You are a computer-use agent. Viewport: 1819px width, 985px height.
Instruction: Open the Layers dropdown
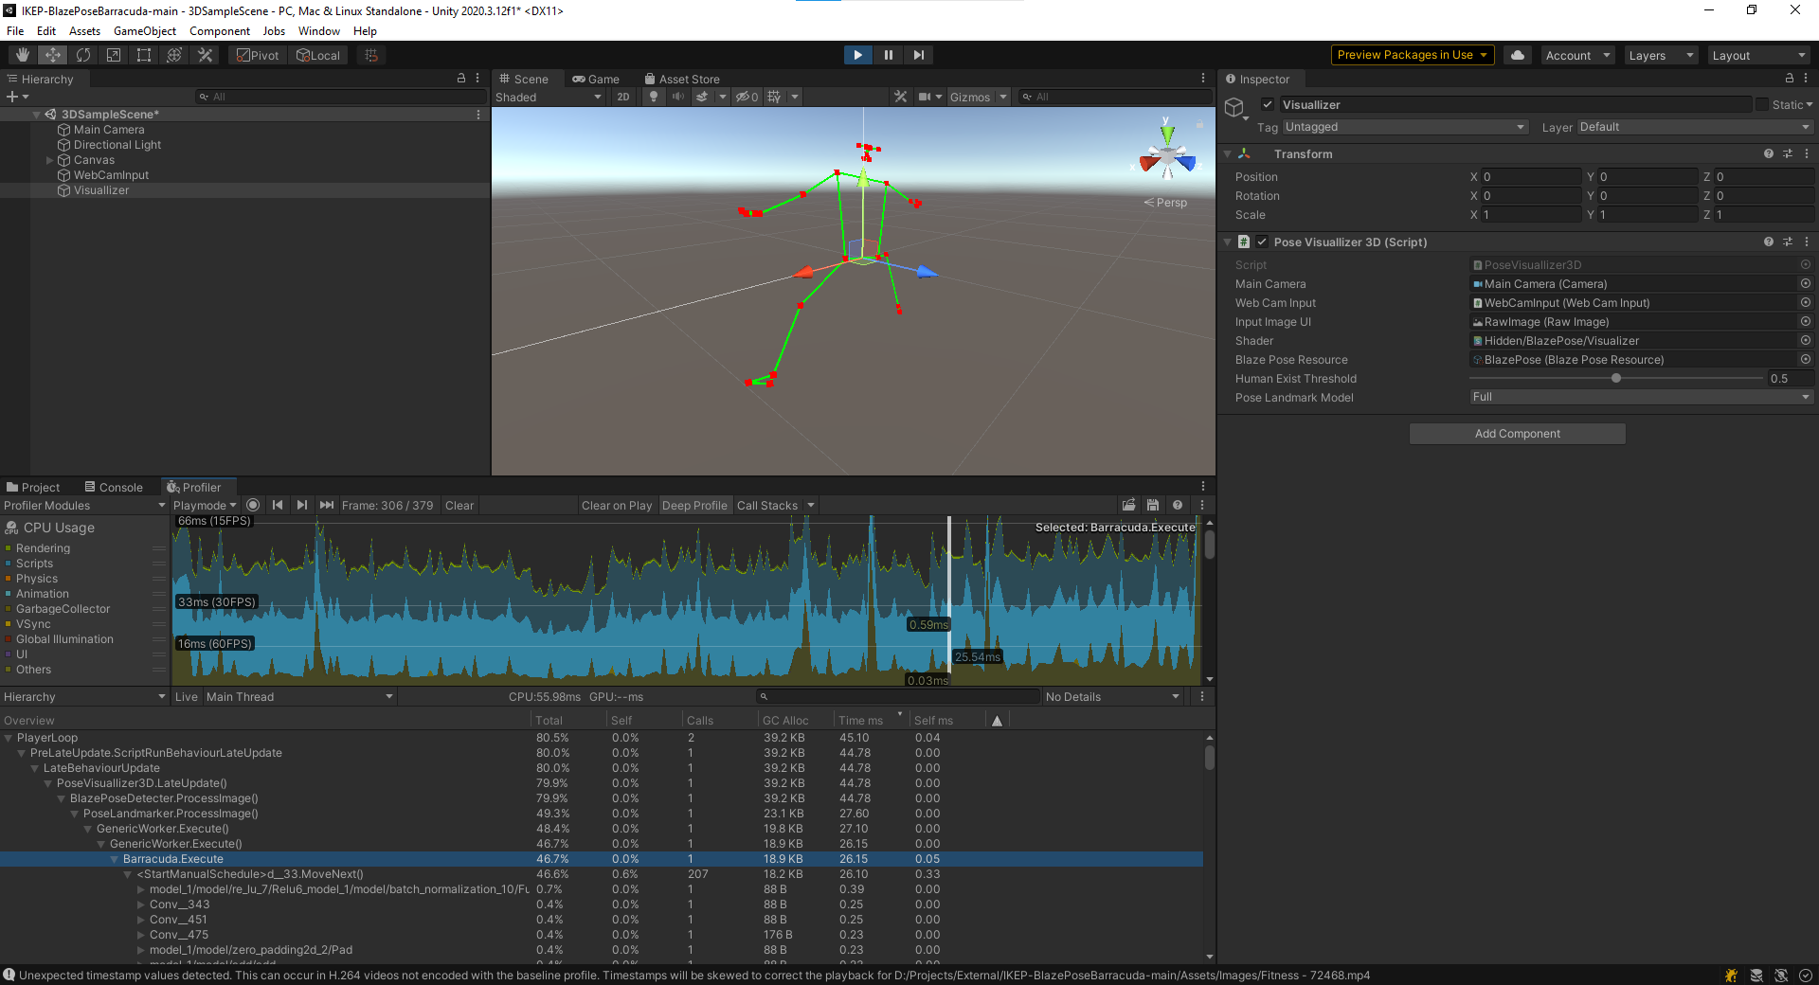(x=1660, y=55)
